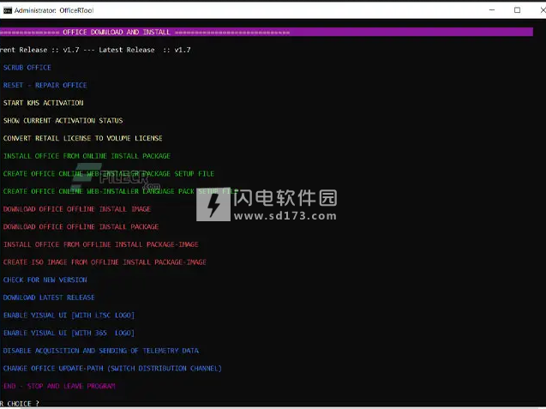
Task: Click DISABLE ACQUISITION AND SENDING OF TELEMETRY DATA
Action: pos(101,351)
